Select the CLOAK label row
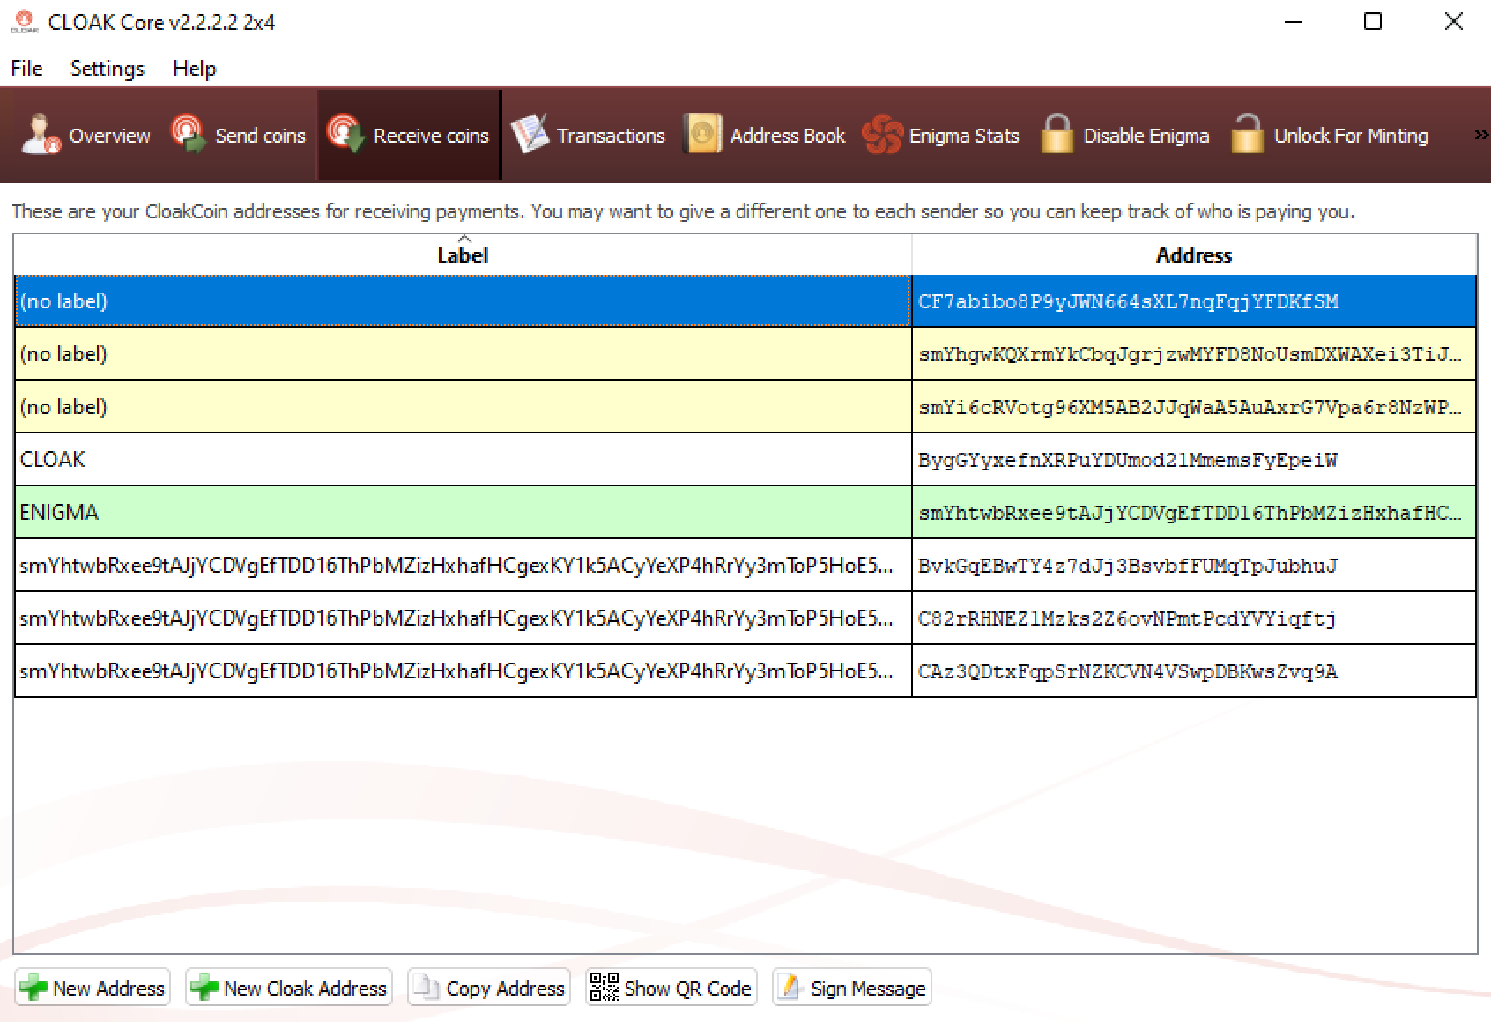This screenshot has height=1022, width=1491. point(463,459)
